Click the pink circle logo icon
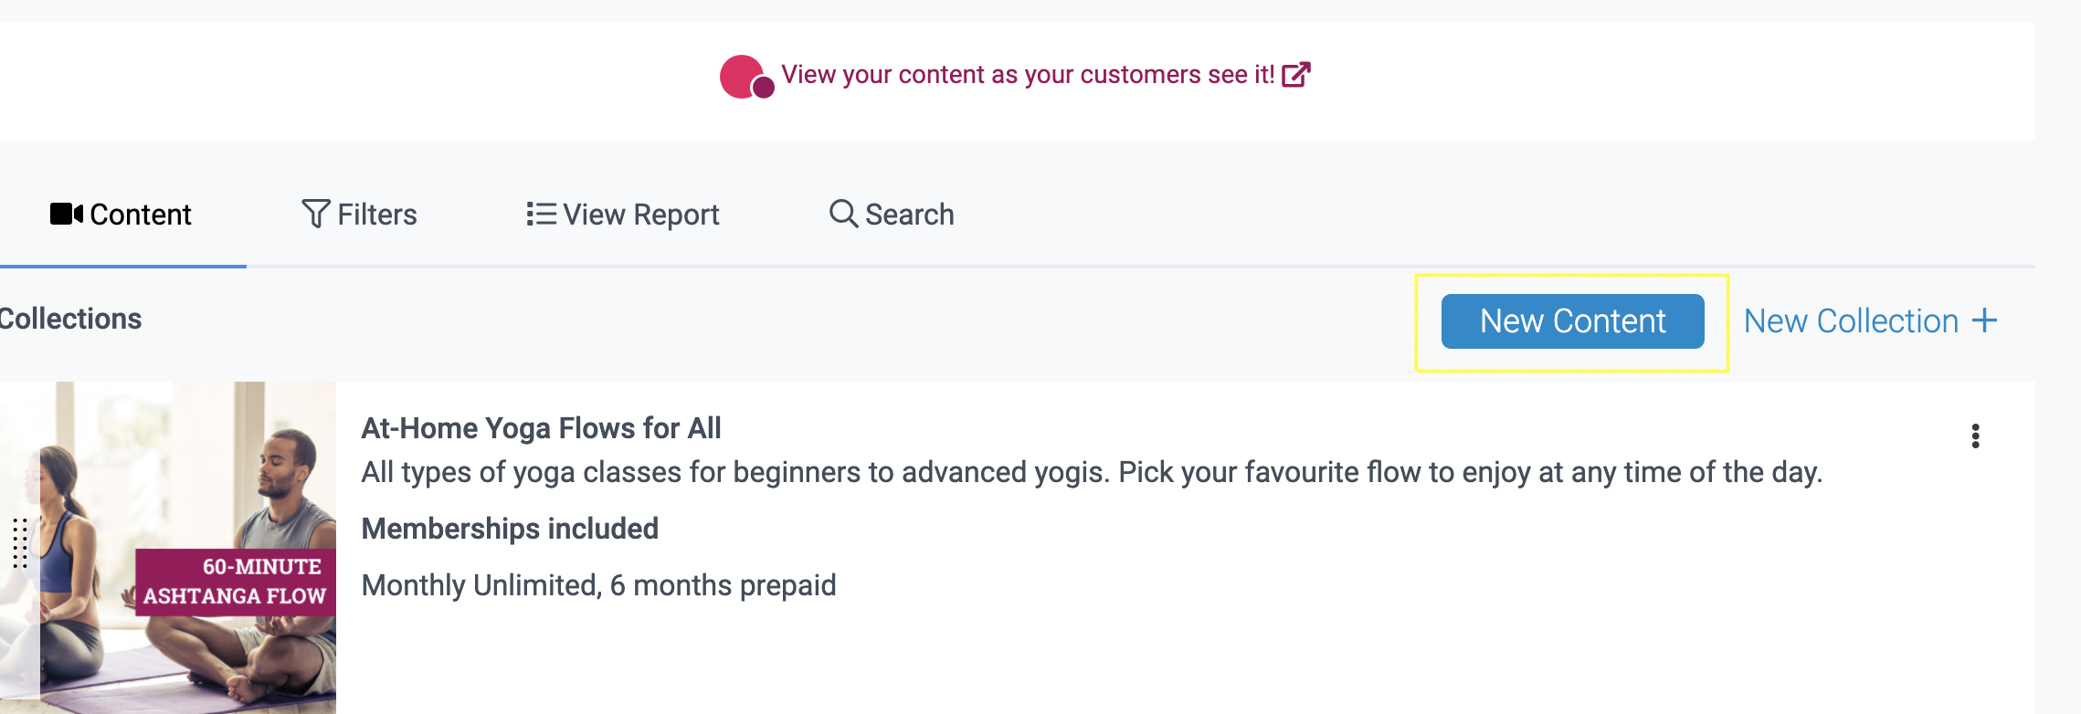 coord(746,77)
